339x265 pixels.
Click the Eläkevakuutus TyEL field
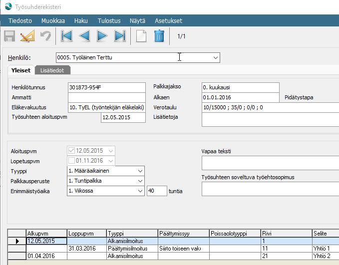pyautogui.click(x=106, y=107)
